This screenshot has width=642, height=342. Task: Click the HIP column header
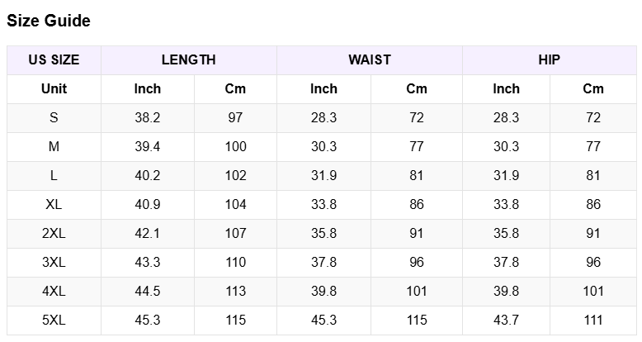[549, 59]
